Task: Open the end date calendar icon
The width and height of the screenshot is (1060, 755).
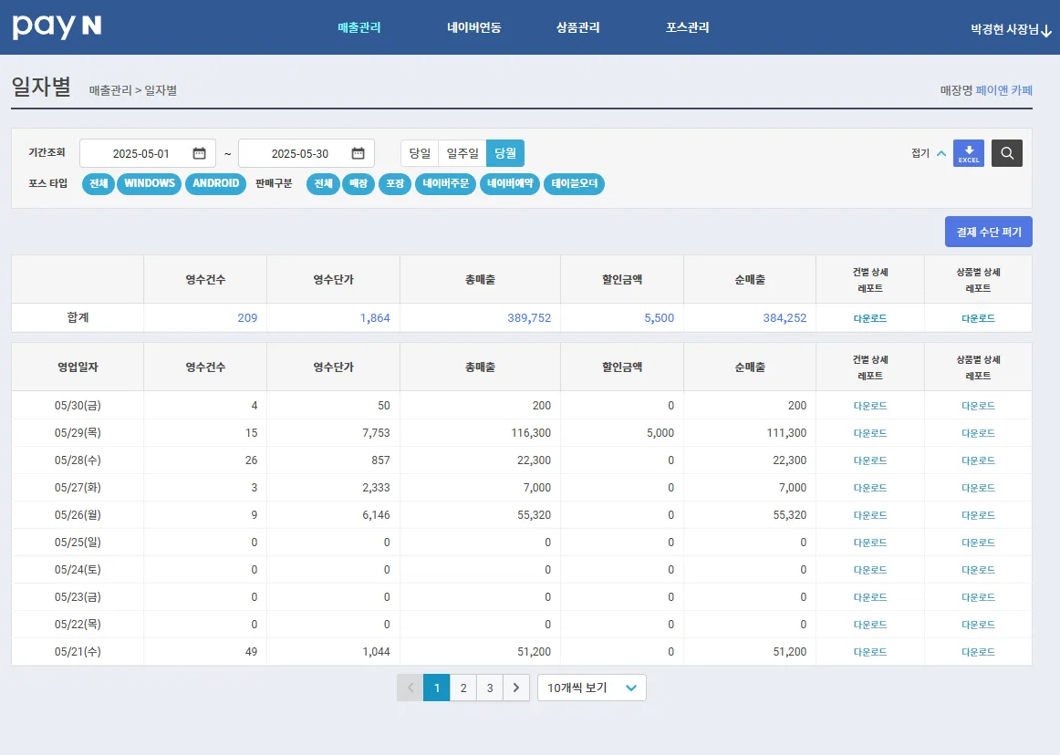Action: (358, 153)
